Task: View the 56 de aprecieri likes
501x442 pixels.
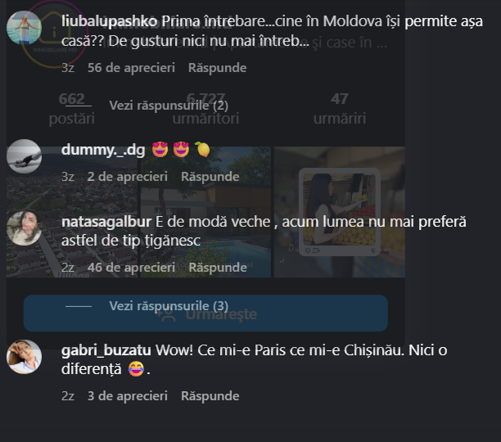Action: coord(131,68)
